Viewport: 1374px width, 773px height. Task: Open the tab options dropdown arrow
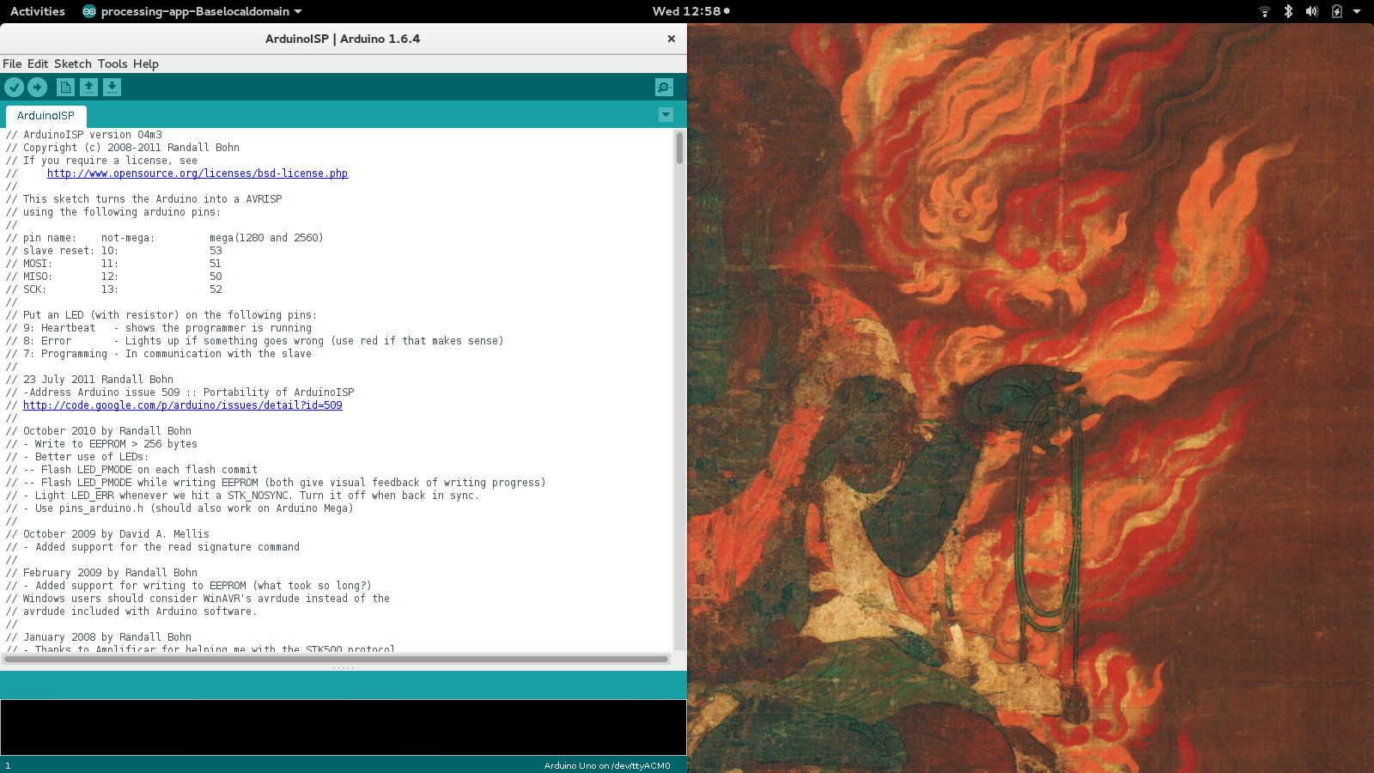click(666, 114)
